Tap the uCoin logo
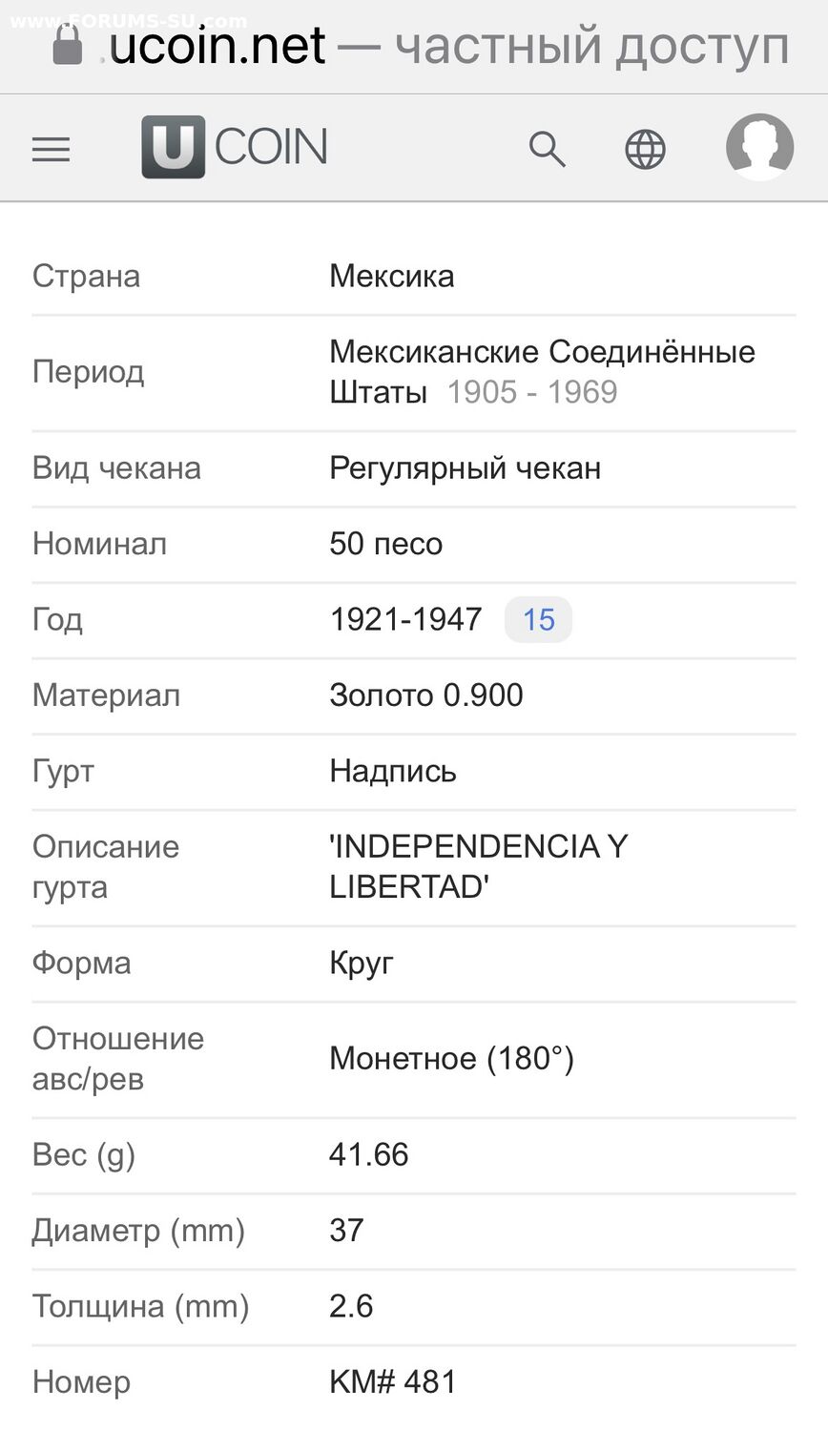The width and height of the screenshot is (828, 1431). tap(235, 147)
